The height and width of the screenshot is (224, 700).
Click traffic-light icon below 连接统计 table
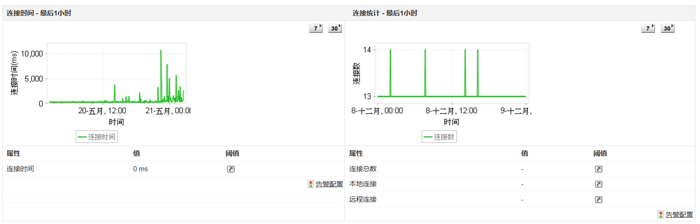click(x=661, y=215)
